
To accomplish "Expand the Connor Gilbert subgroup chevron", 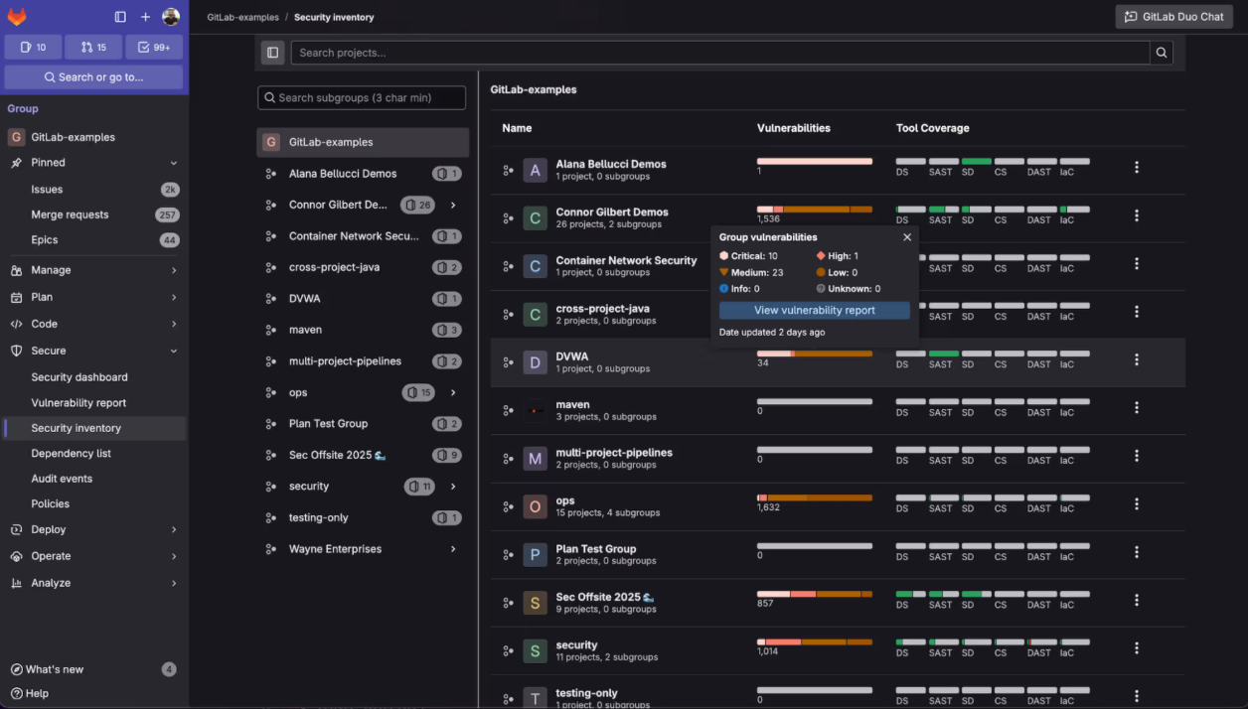I will point(453,205).
